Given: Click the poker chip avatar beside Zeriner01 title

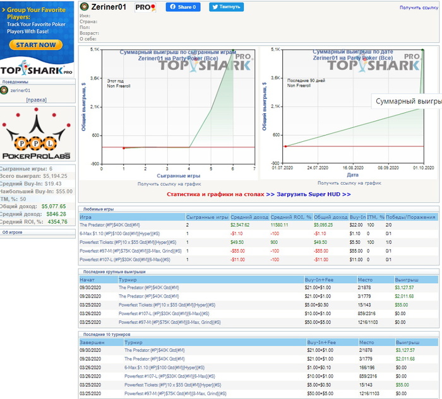Looking at the screenshot, I should [x=84, y=6].
